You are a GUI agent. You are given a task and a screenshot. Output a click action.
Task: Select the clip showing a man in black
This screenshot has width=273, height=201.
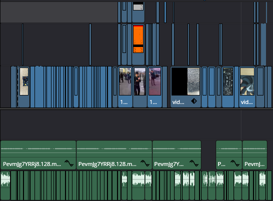(140, 87)
